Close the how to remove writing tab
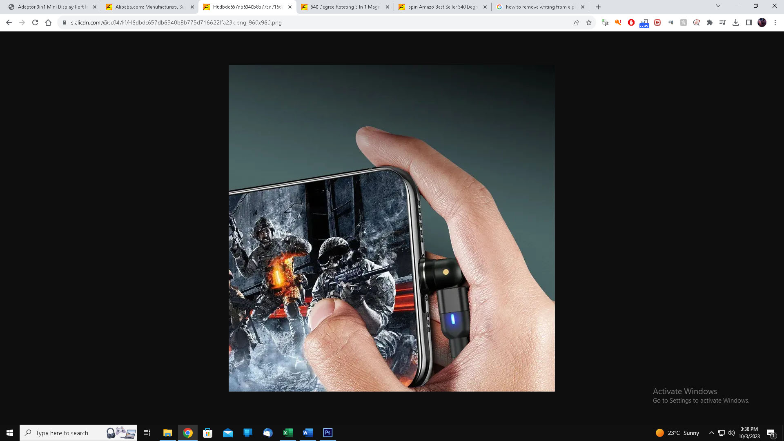The image size is (784, 441). [583, 7]
